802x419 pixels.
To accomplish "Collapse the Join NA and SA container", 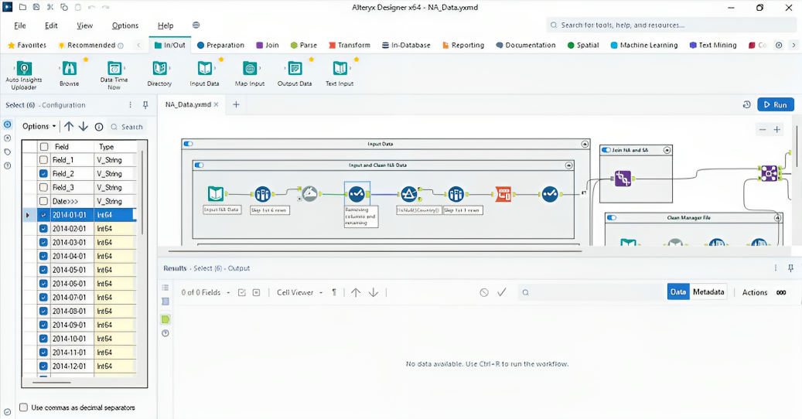I will click(667, 150).
